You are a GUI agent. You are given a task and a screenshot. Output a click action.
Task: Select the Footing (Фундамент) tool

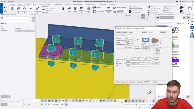click(x=88, y=9)
